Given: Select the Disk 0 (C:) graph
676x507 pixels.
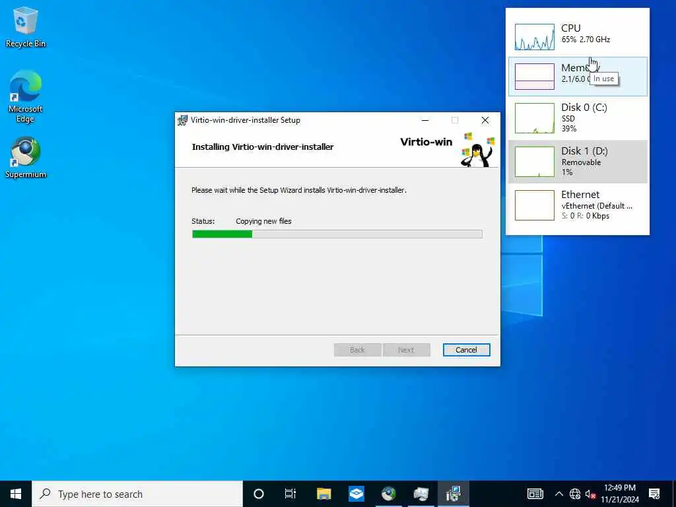Looking at the screenshot, I should (535, 118).
